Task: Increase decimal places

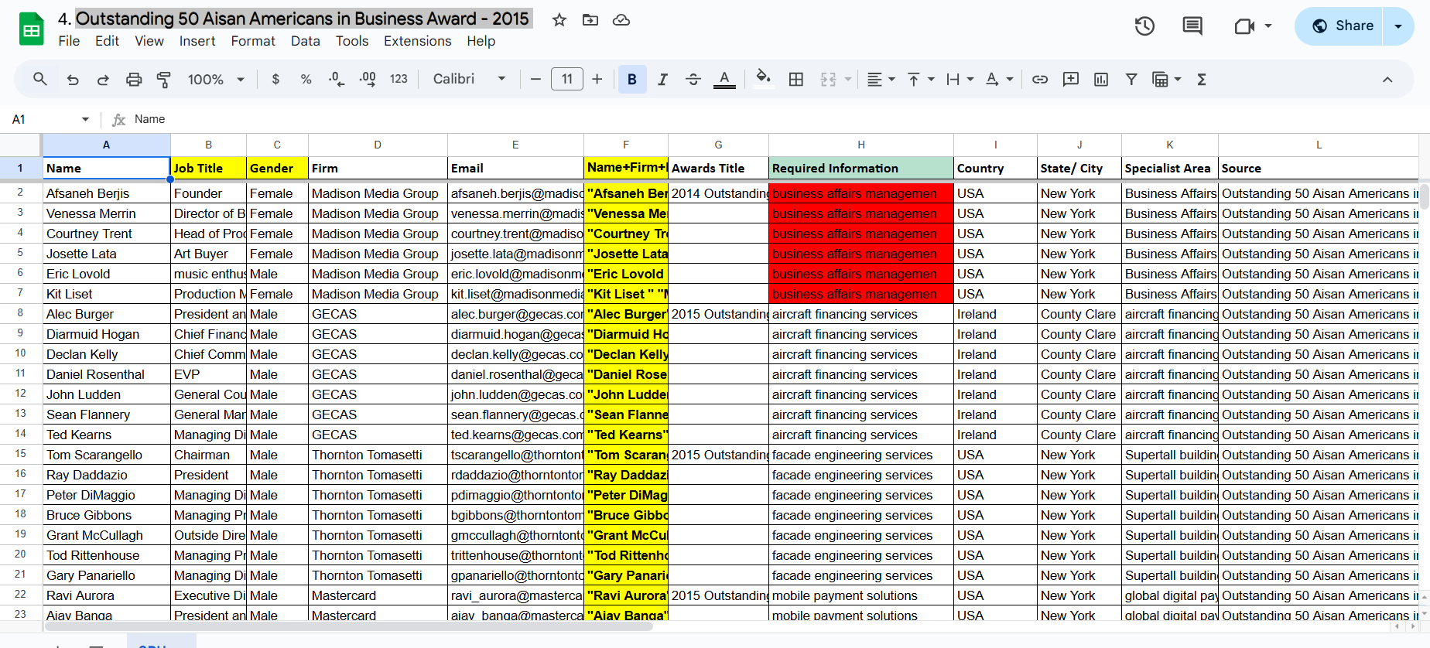Action: (x=368, y=79)
